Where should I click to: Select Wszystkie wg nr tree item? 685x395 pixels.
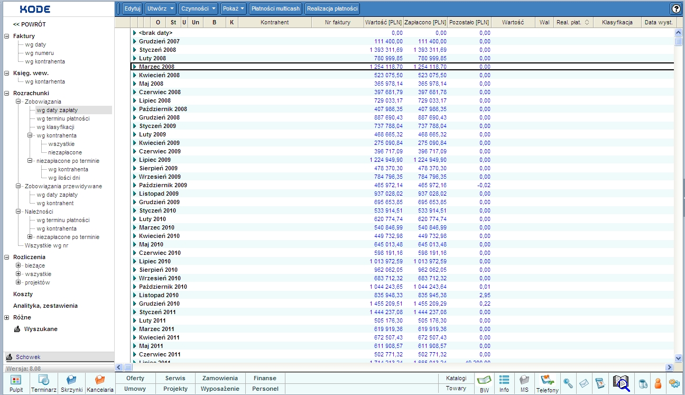point(47,245)
